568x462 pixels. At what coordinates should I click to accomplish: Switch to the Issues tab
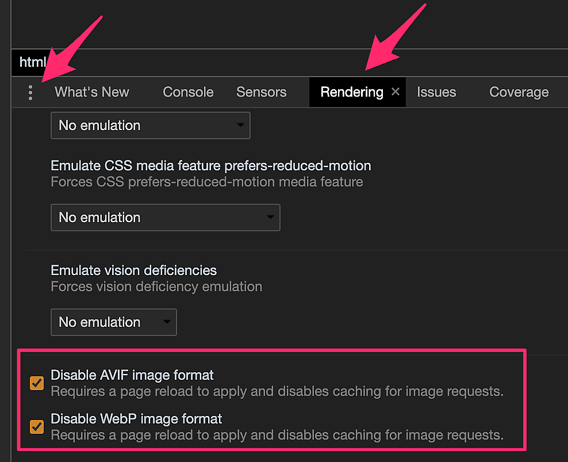pyautogui.click(x=436, y=92)
